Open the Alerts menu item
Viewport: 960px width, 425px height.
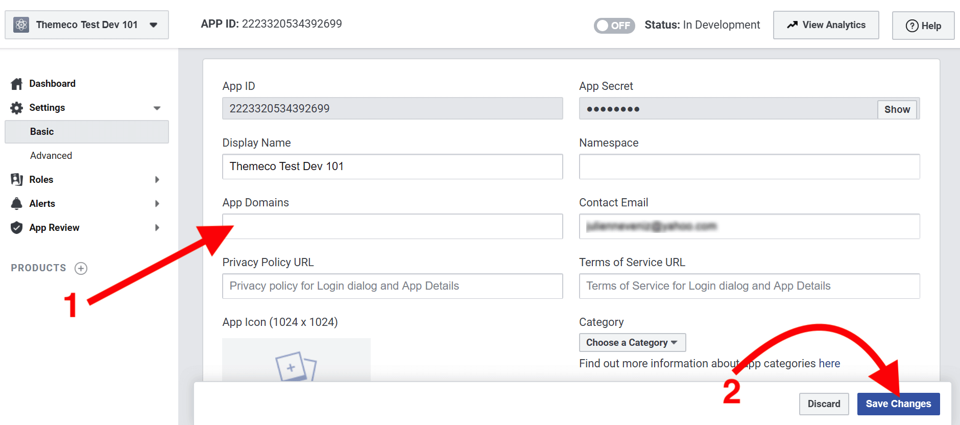[x=42, y=204]
